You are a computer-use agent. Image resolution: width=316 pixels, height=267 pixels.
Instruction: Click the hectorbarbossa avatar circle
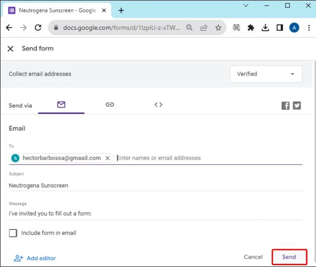[15, 158]
